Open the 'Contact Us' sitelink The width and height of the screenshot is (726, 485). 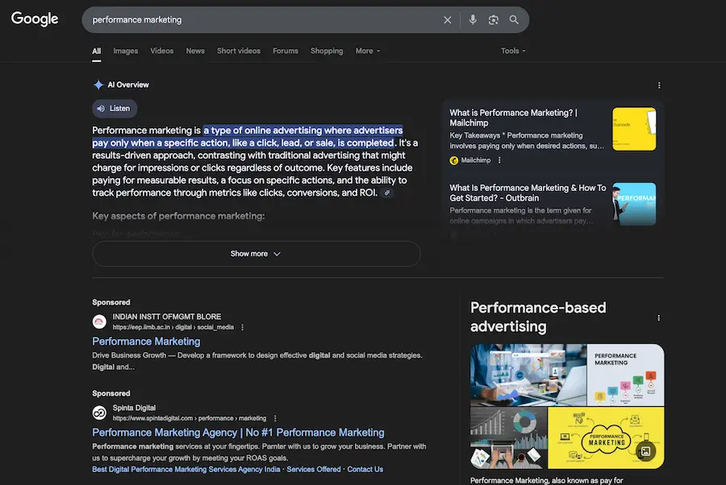tap(365, 469)
